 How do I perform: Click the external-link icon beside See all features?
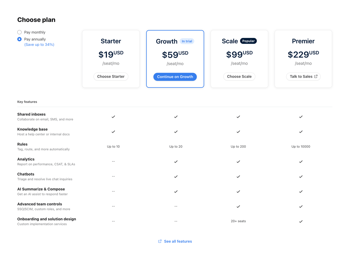(x=160, y=241)
